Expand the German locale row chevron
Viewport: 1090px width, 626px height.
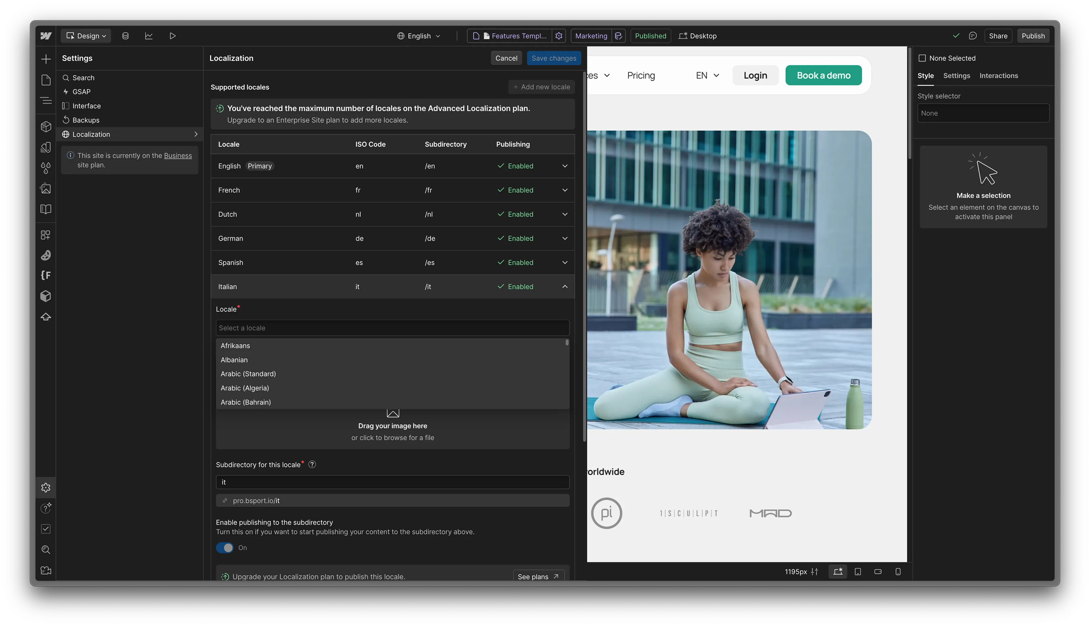(x=565, y=238)
